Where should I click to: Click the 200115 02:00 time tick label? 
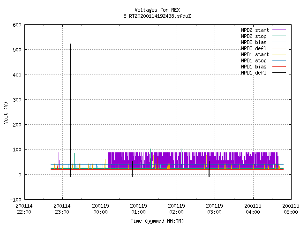177,209
